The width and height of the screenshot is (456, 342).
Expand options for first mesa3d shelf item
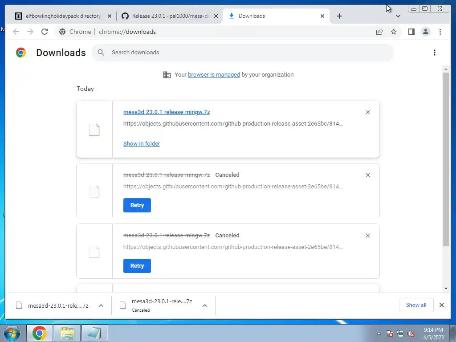101,305
